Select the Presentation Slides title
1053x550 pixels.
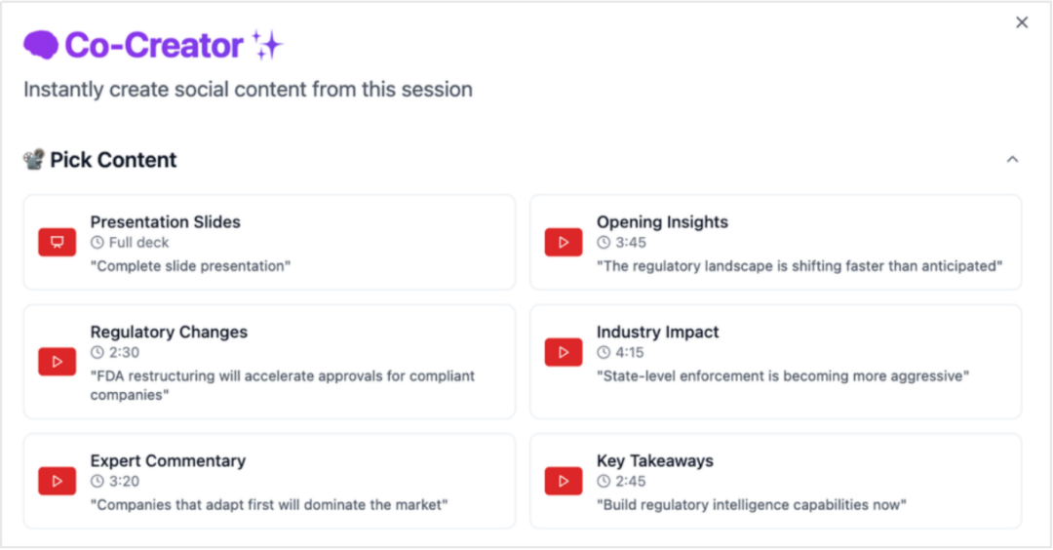[x=165, y=222]
